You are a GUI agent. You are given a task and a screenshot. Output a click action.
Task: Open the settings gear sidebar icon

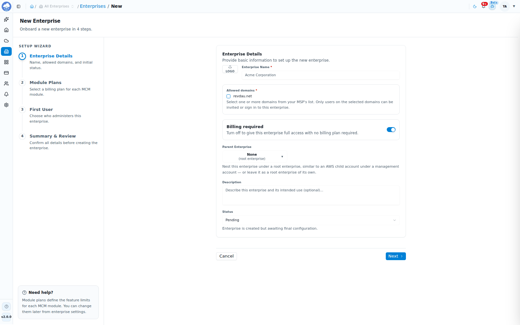(6, 105)
